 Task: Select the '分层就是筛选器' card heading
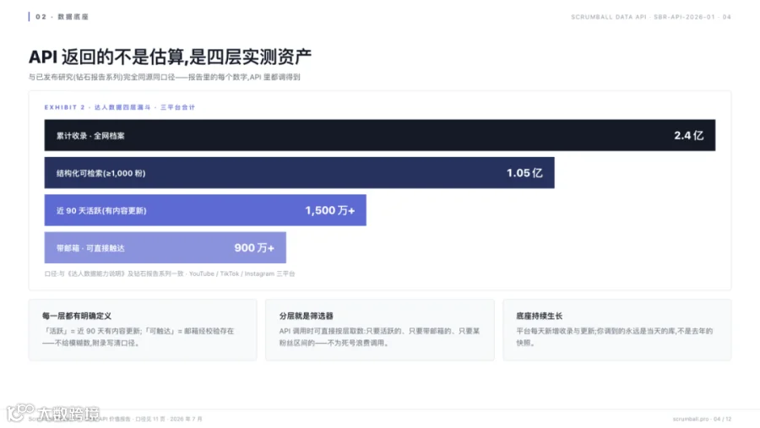coord(306,316)
